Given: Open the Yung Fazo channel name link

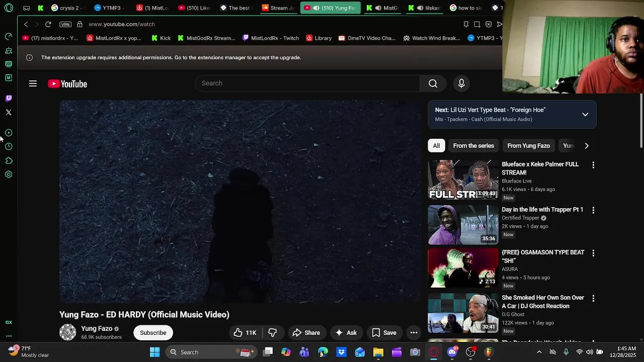Looking at the screenshot, I should [97, 328].
